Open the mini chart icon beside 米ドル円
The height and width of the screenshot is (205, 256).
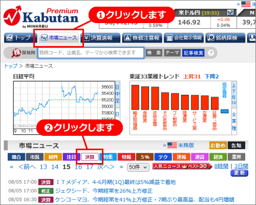point(230,12)
